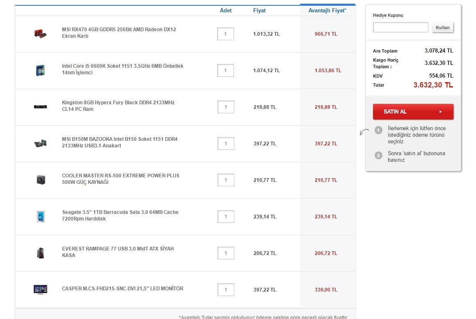Click Seagate 1TB Barracuda product name

[120, 216]
